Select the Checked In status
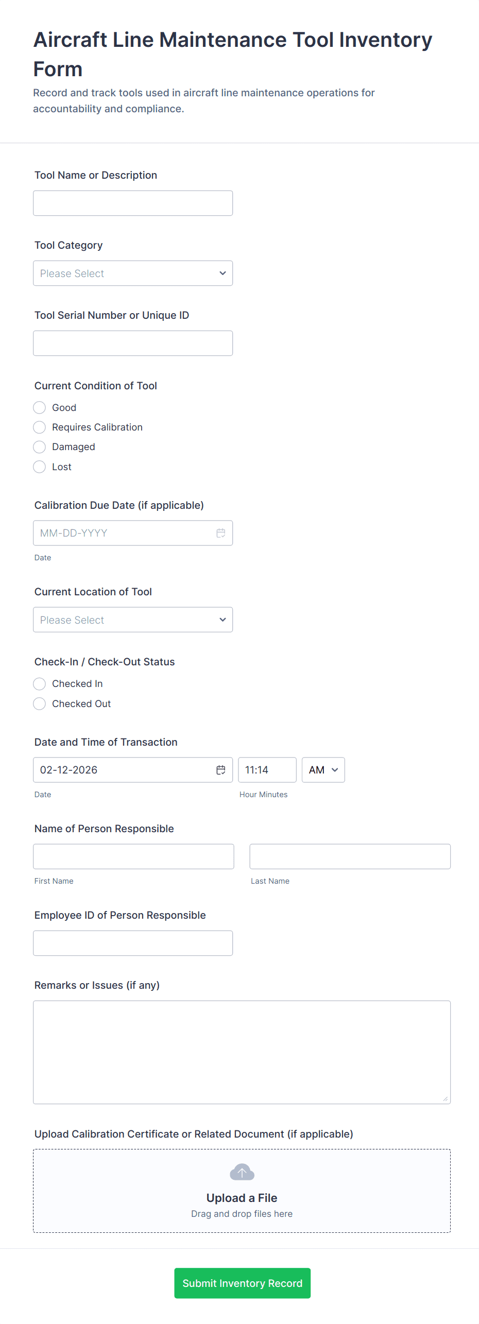Image resolution: width=479 pixels, height=1324 pixels. coord(40,684)
